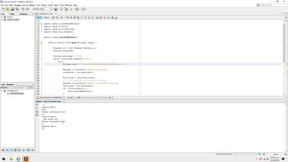
Task: Open the Profile Project arrow dropdown
Action: tap(86, 9)
